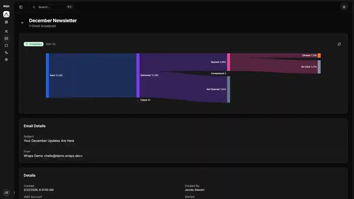Select the Emails envelope icon in sidebar
The width and height of the screenshot is (354, 199).
tap(6, 38)
